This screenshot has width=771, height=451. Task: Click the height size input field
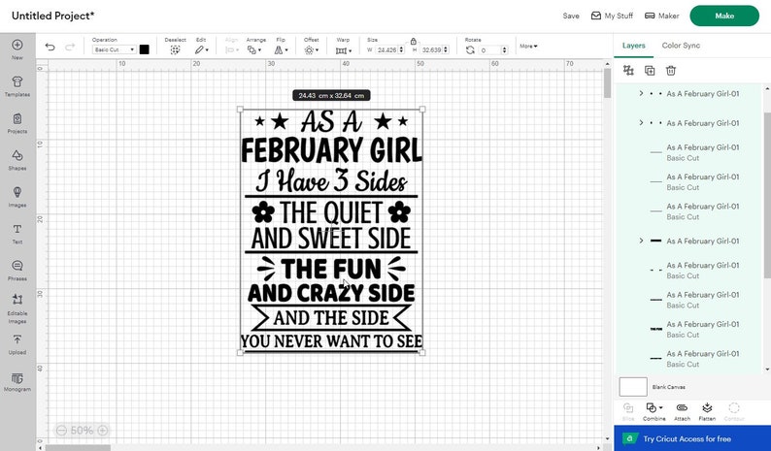tap(431, 49)
